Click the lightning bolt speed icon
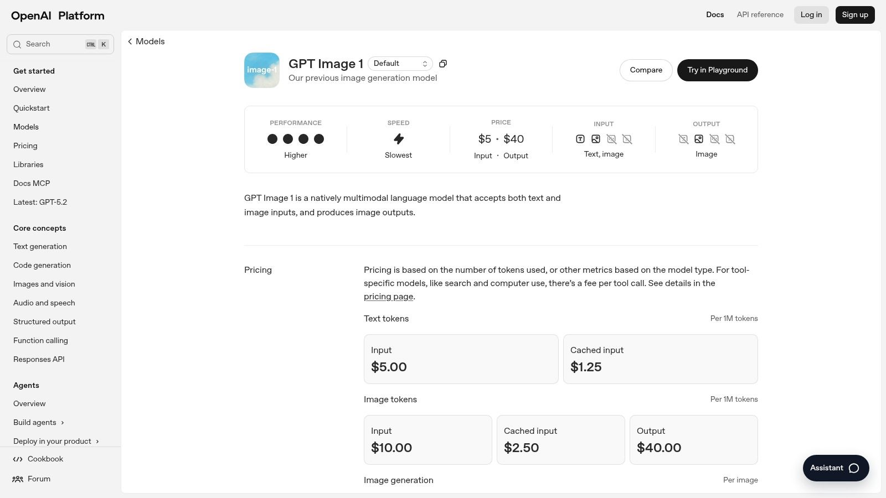The width and height of the screenshot is (886, 498). (399, 139)
